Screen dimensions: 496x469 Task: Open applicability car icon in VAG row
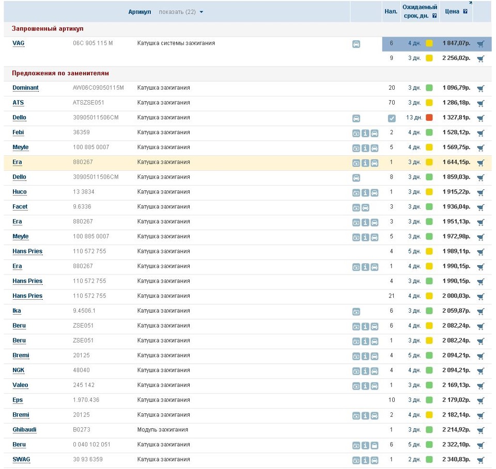coord(356,44)
